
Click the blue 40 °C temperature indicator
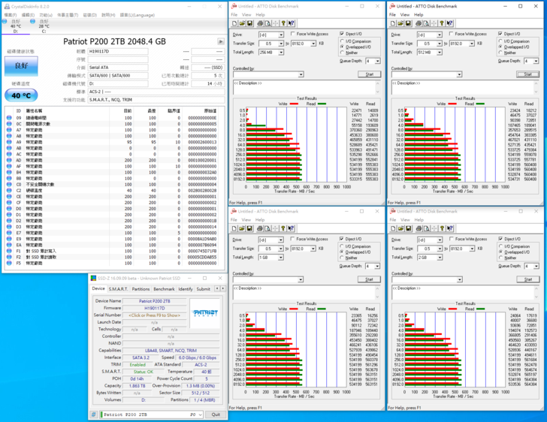(x=20, y=95)
